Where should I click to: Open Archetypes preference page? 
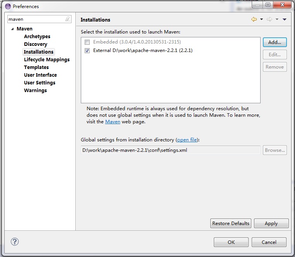pos(37,36)
